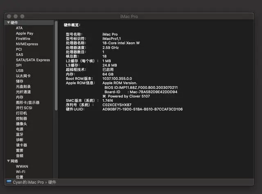Select the 网络 category header
262x194 pixels.
[x=14, y=161]
